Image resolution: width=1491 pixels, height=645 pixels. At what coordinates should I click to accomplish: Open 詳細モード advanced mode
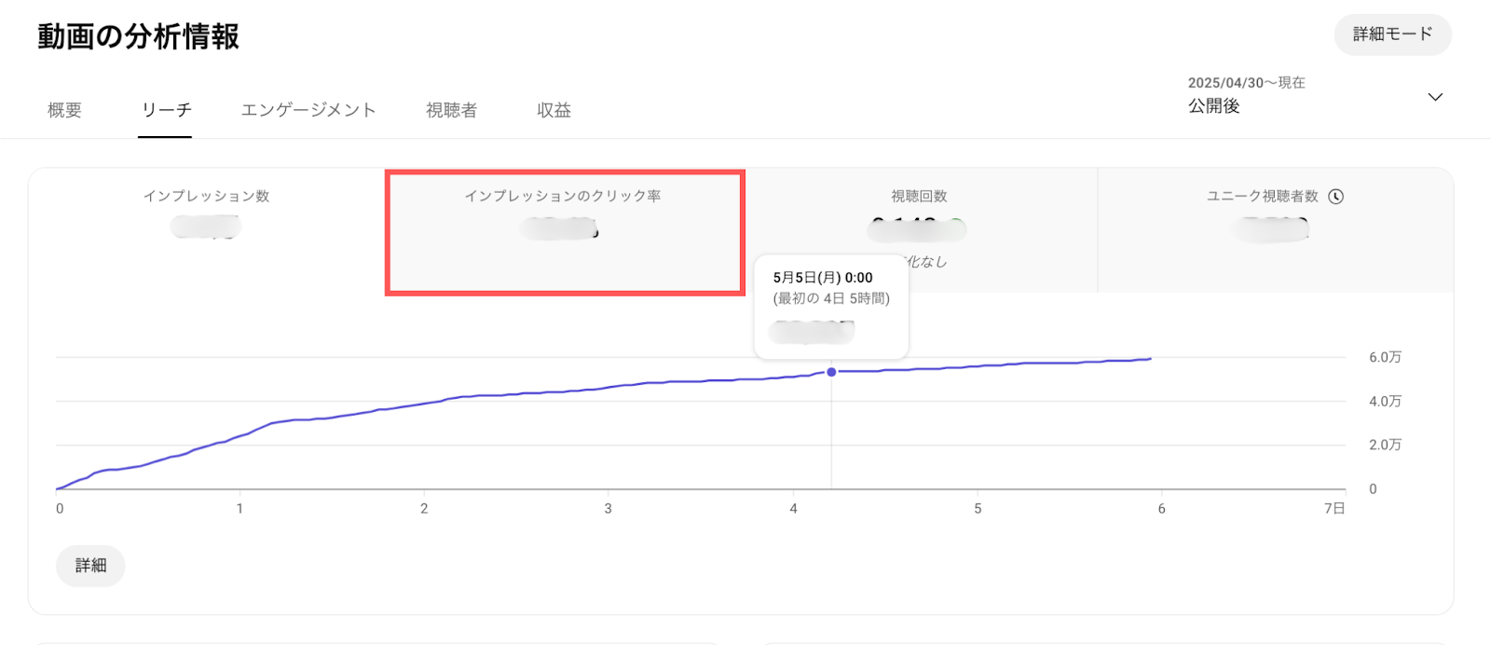[1392, 34]
